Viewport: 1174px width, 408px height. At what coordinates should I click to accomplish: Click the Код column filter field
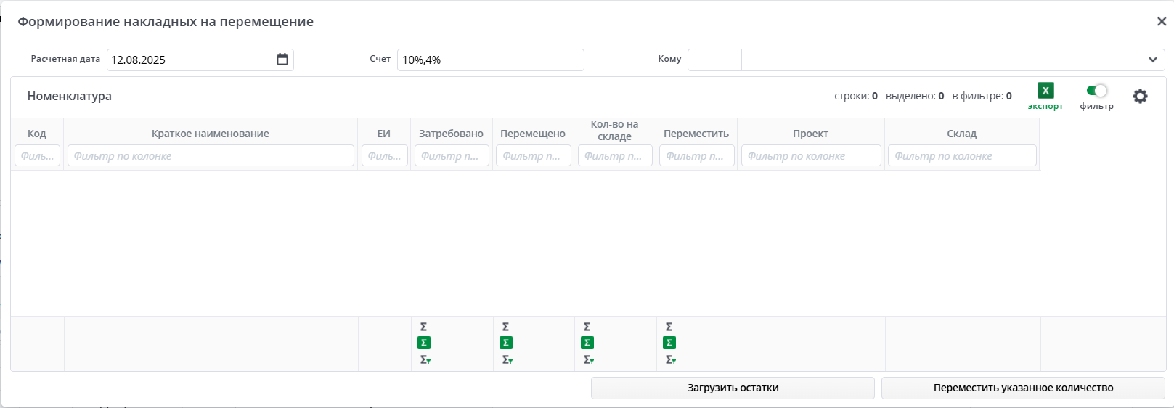click(37, 155)
